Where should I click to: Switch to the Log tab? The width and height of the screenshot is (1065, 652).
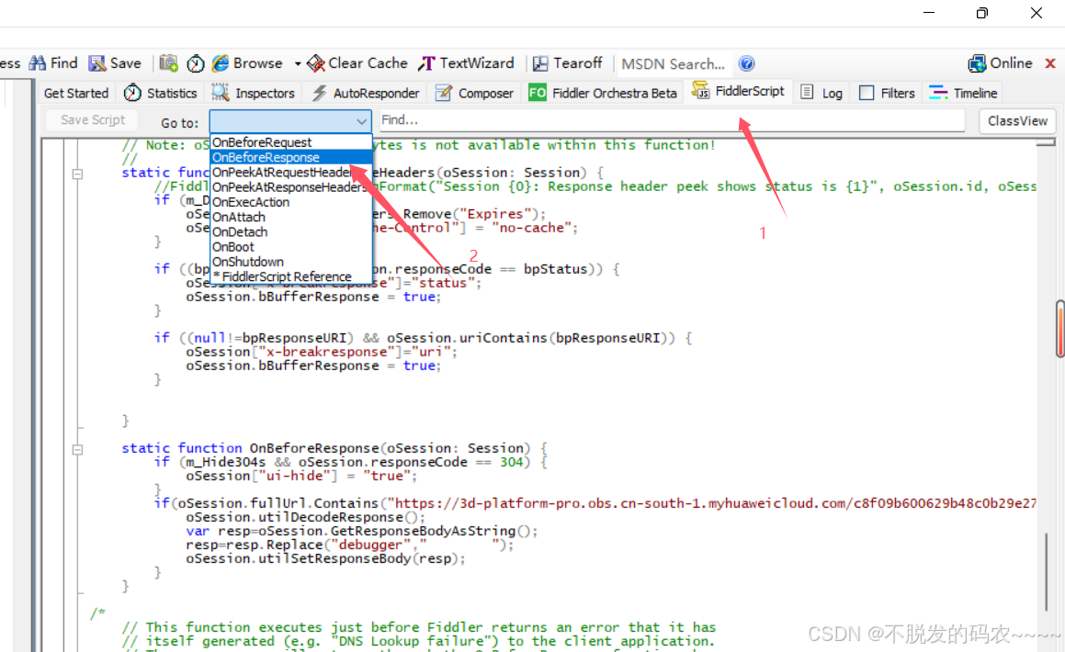pyautogui.click(x=821, y=93)
